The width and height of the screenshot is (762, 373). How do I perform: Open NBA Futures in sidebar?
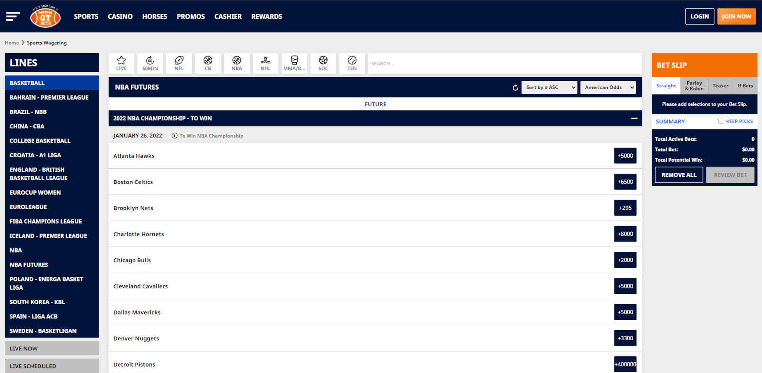(x=52, y=265)
